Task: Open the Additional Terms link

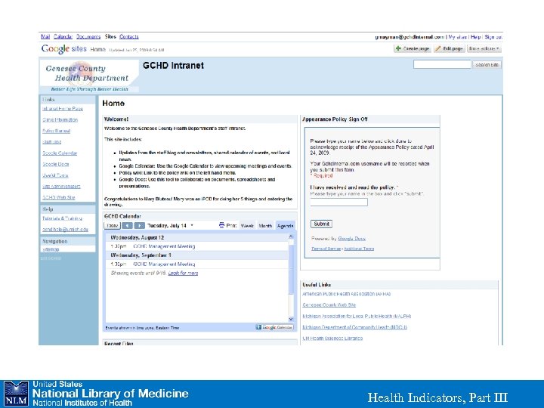Action: pyautogui.click(x=359, y=249)
